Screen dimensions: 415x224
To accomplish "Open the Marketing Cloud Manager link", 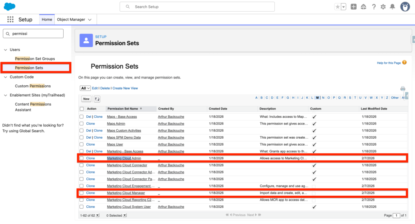I will (x=126, y=193).
